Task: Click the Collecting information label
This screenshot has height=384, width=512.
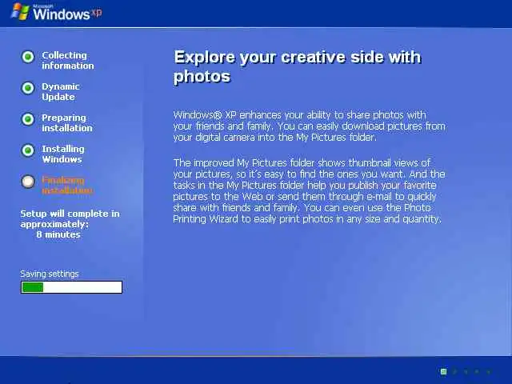Action: coord(67,61)
